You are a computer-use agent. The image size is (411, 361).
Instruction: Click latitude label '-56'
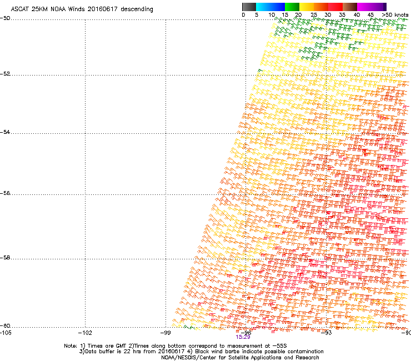click(5, 193)
